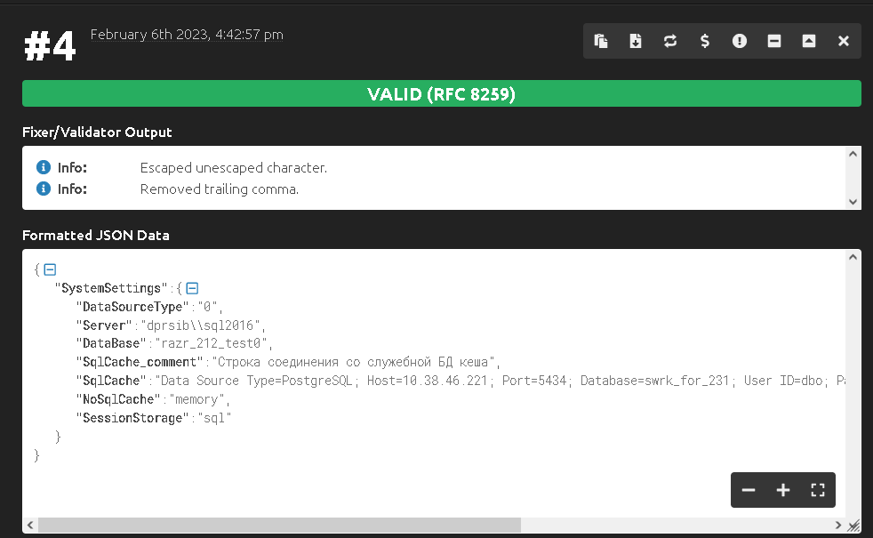This screenshot has height=538, width=873.
Task: Click the "SqlCache_comment" key
Action: click(x=140, y=362)
